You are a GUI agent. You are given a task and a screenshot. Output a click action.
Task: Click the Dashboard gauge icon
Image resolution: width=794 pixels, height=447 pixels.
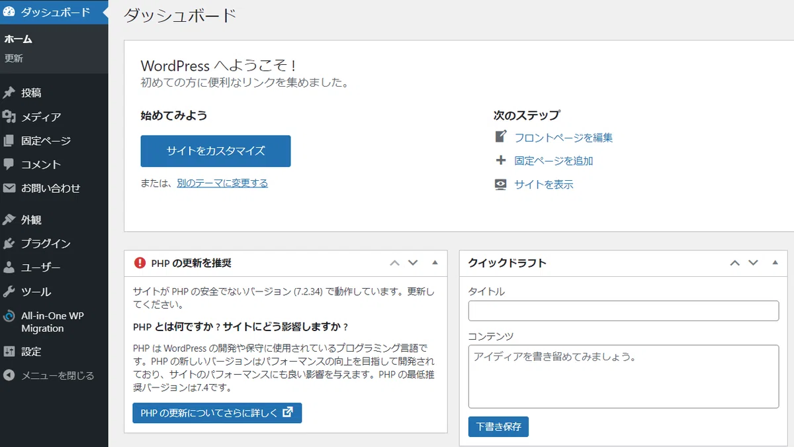(x=9, y=12)
